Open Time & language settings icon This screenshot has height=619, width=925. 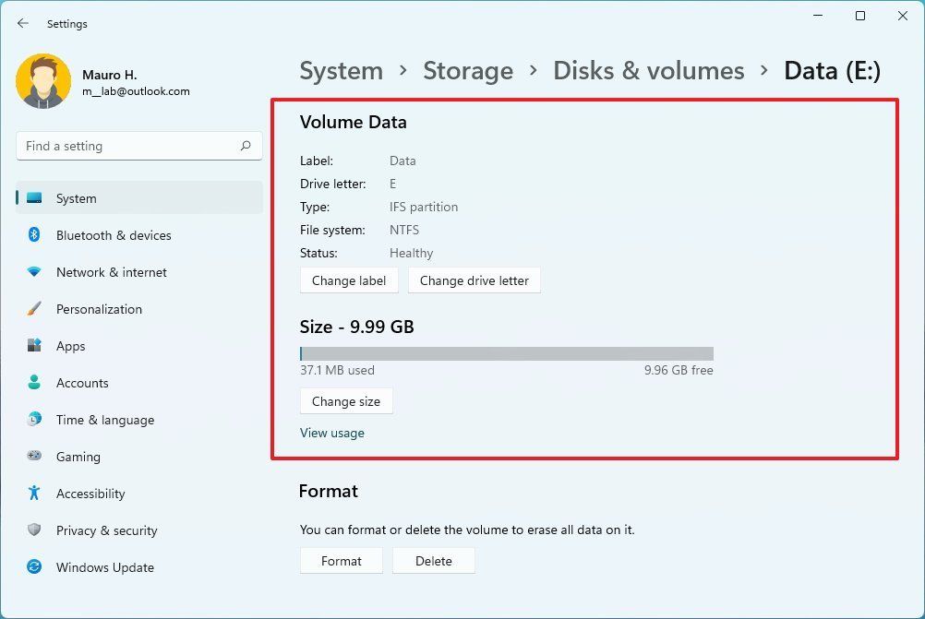coord(34,420)
